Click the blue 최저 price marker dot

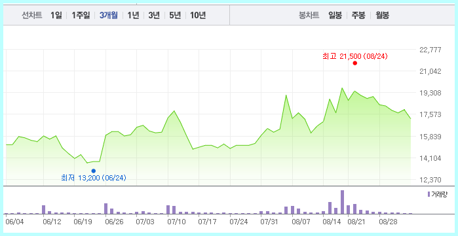[94, 171]
